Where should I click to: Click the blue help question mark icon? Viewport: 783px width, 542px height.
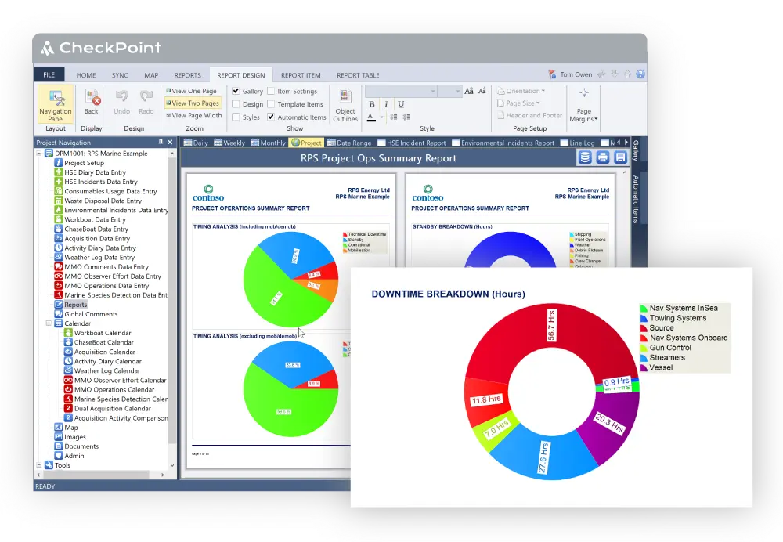(x=640, y=74)
